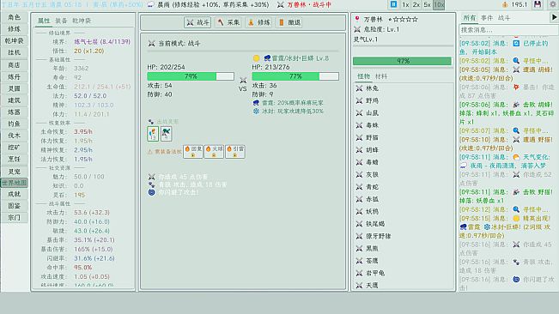Click the floppy disk save icon
559x314 pixels.
(538, 4)
